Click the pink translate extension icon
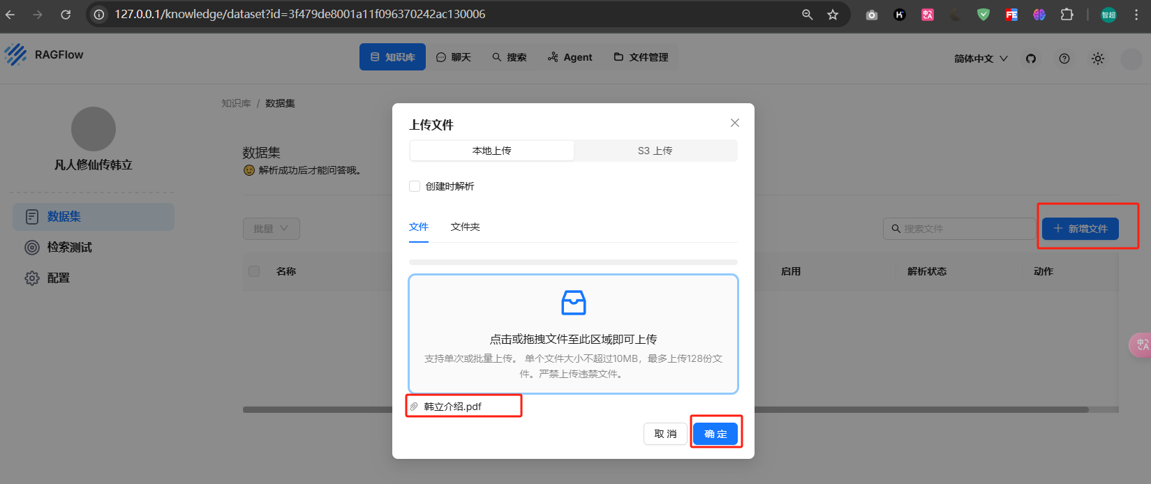 pyautogui.click(x=928, y=14)
